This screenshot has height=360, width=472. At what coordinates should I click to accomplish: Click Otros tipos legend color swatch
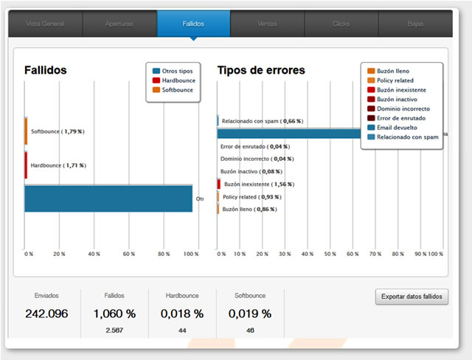[156, 71]
